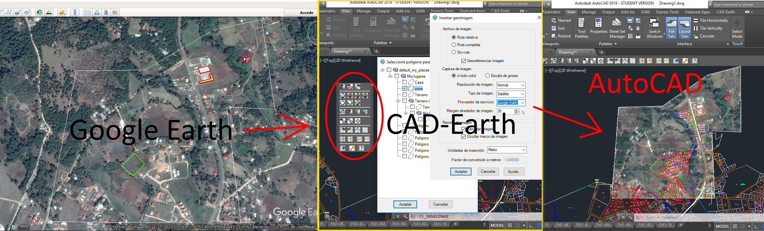Select the Ruler tool in Google Earth

(x=75, y=12)
